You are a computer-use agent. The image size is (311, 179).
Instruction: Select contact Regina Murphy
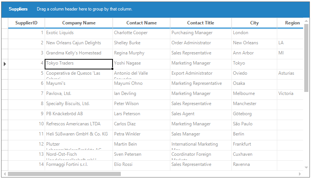pos(141,54)
